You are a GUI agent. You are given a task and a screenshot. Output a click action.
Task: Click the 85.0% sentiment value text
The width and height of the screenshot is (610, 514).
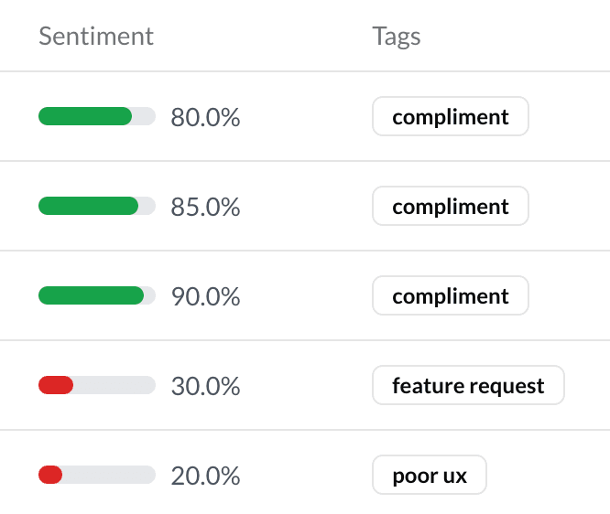205,207
